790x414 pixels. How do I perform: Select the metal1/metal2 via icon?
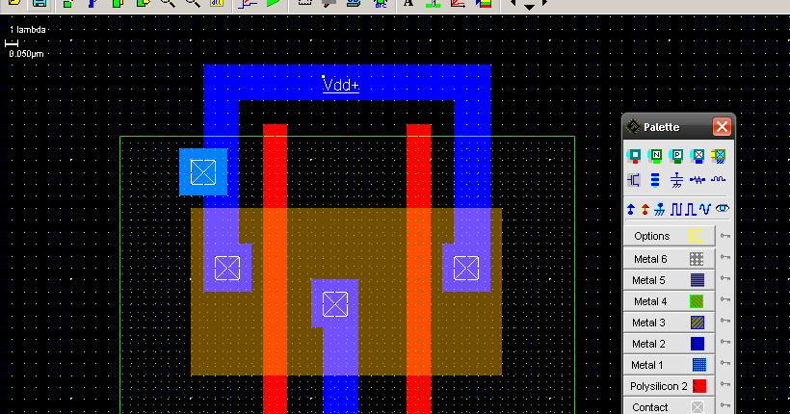698,156
